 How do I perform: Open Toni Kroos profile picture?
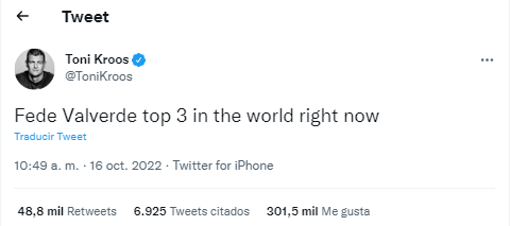click(34, 69)
